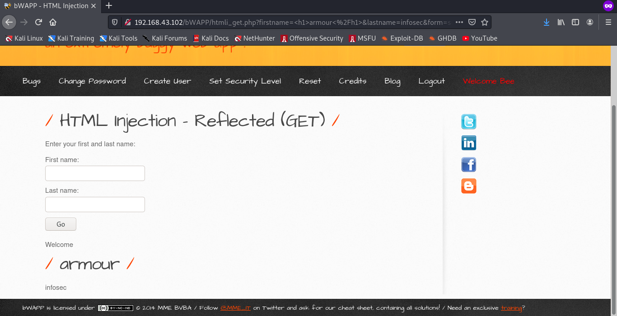This screenshot has width=617, height=316.
Task: Follow the @MME_IT Twitter link
Action: 235,308
